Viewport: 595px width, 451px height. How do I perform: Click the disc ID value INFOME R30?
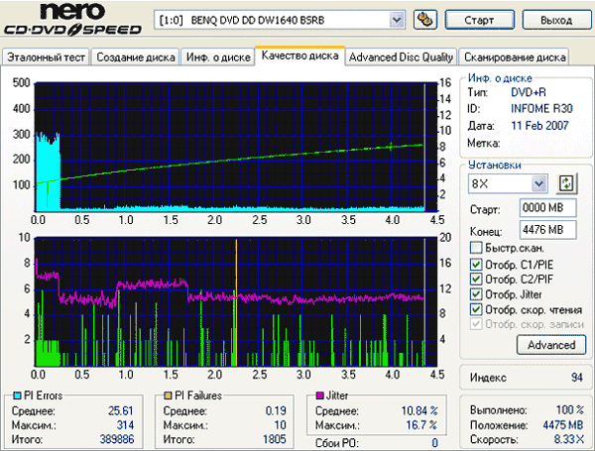coord(541,109)
